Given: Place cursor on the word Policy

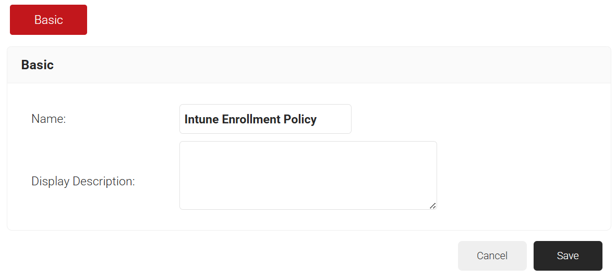Looking at the screenshot, I should (300, 119).
